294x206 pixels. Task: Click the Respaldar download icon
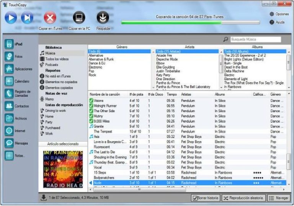[x=103, y=18]
